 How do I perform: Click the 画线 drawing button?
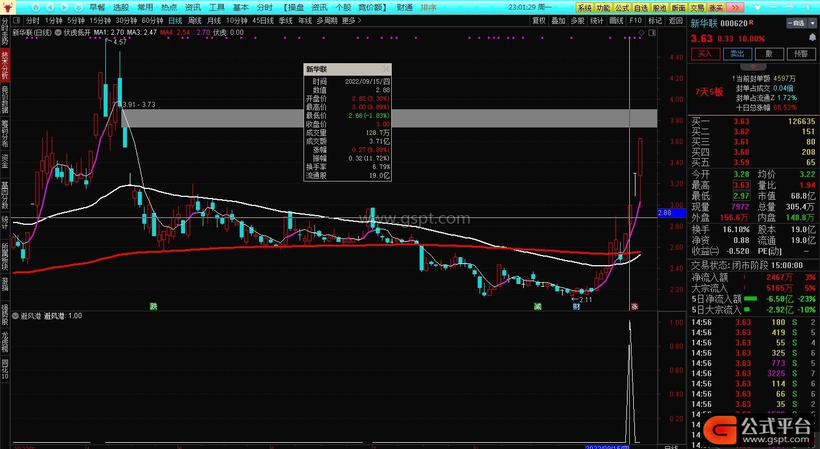click(617, 20)
